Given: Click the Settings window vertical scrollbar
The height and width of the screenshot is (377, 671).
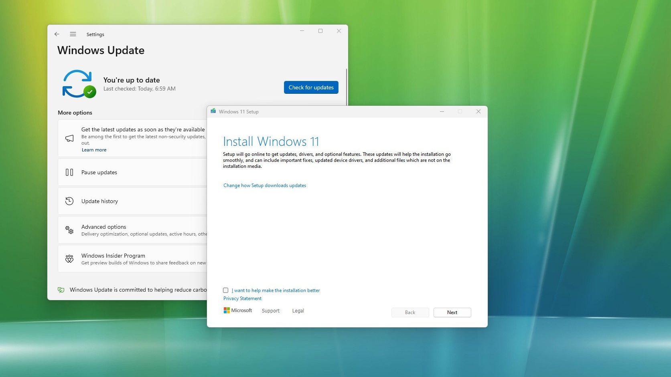Looking at the screenshot, I should click(347, 87).
